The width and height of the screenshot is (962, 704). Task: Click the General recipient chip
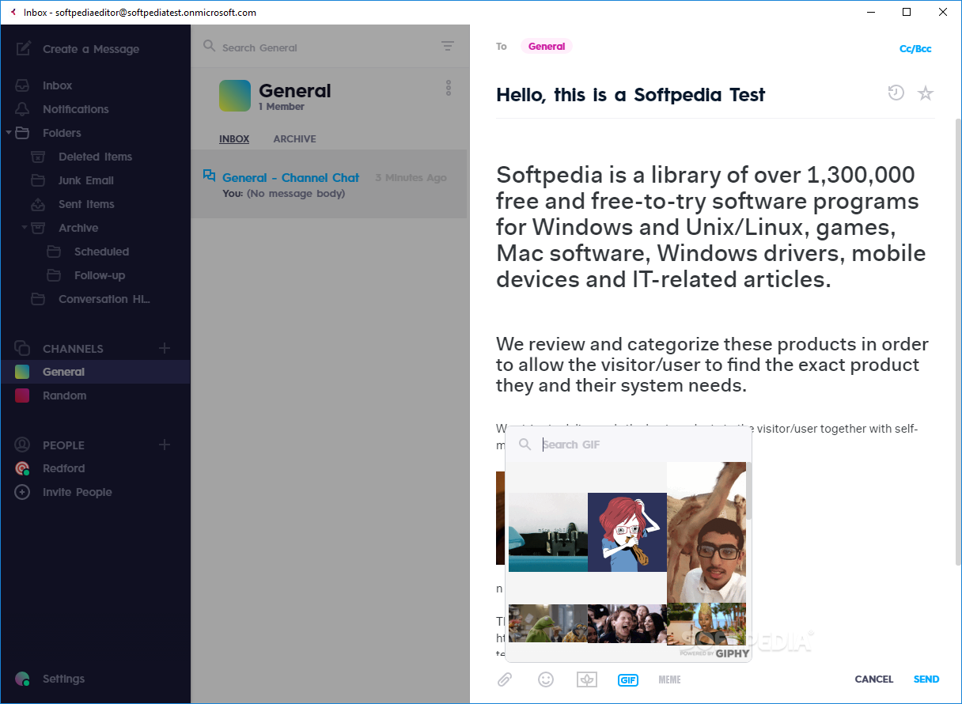547,47
